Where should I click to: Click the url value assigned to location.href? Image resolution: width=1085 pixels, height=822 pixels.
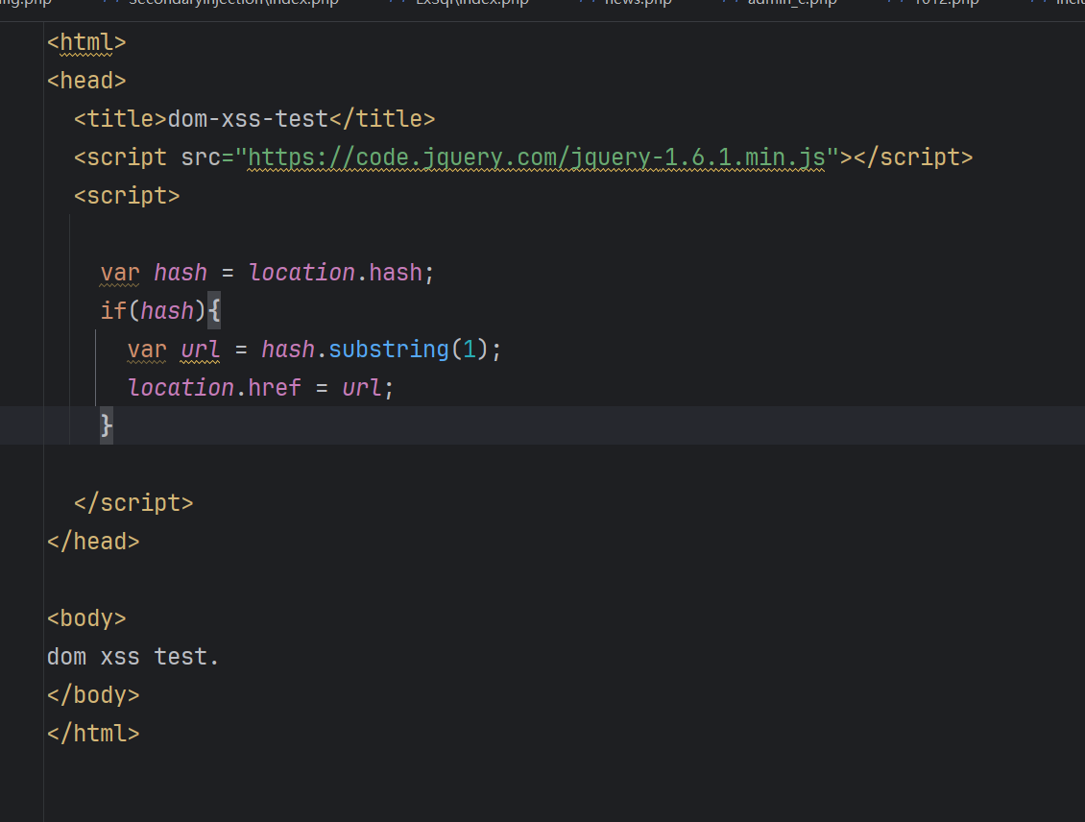click(361, 388)
